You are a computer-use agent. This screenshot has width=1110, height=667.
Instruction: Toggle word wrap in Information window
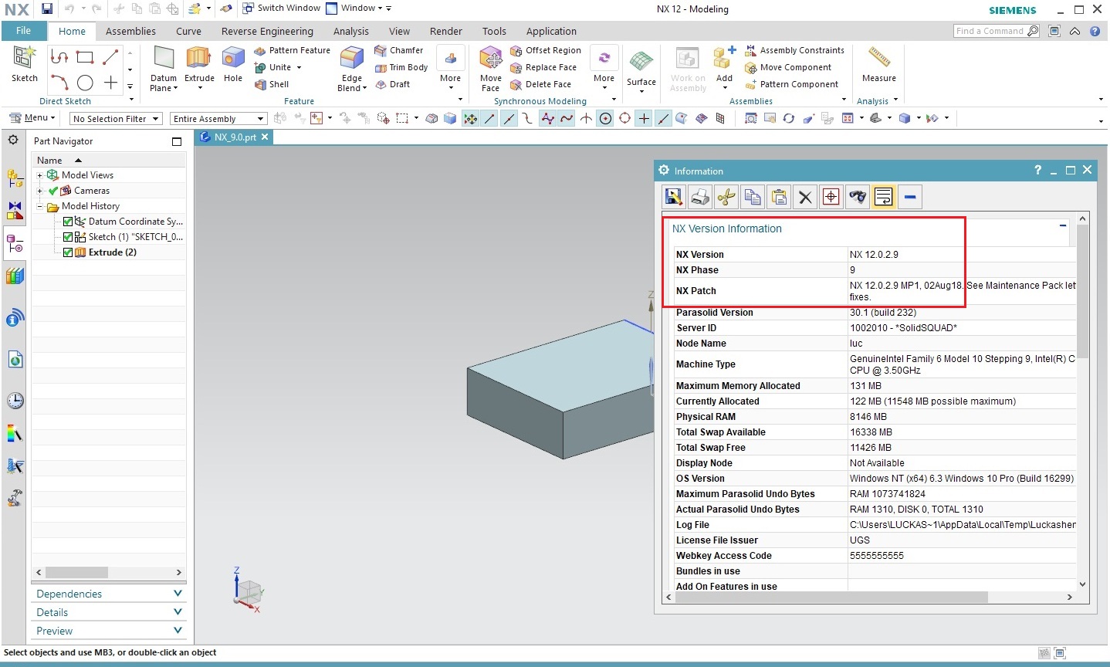[x=884, y=197]
